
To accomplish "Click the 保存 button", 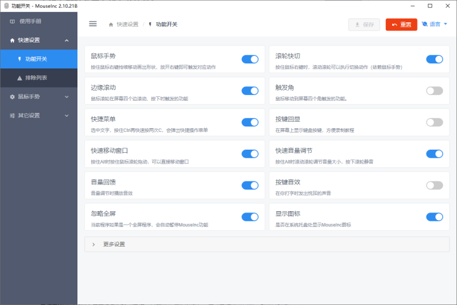I will pos(364,25).
